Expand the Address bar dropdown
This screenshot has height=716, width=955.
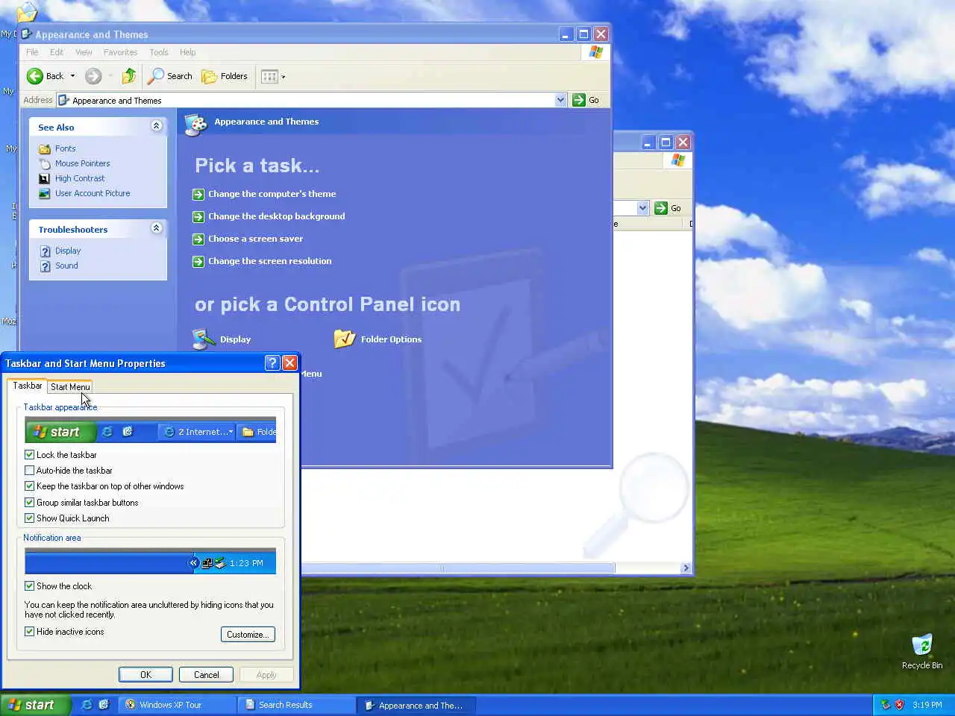tap(560, 100)
